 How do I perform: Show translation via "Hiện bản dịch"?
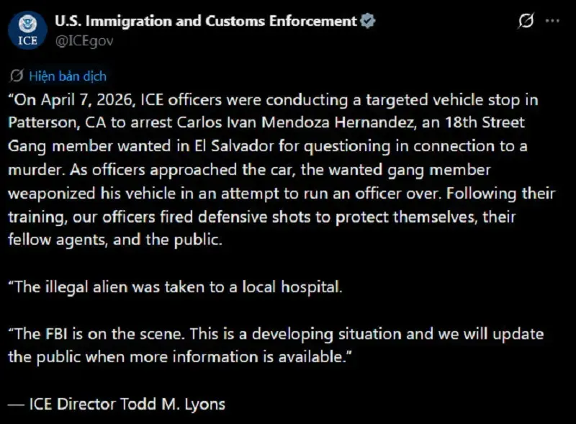(x=68, y=76)
